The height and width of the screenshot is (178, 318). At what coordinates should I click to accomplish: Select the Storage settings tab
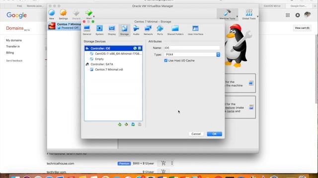click(x=124, y=30)
